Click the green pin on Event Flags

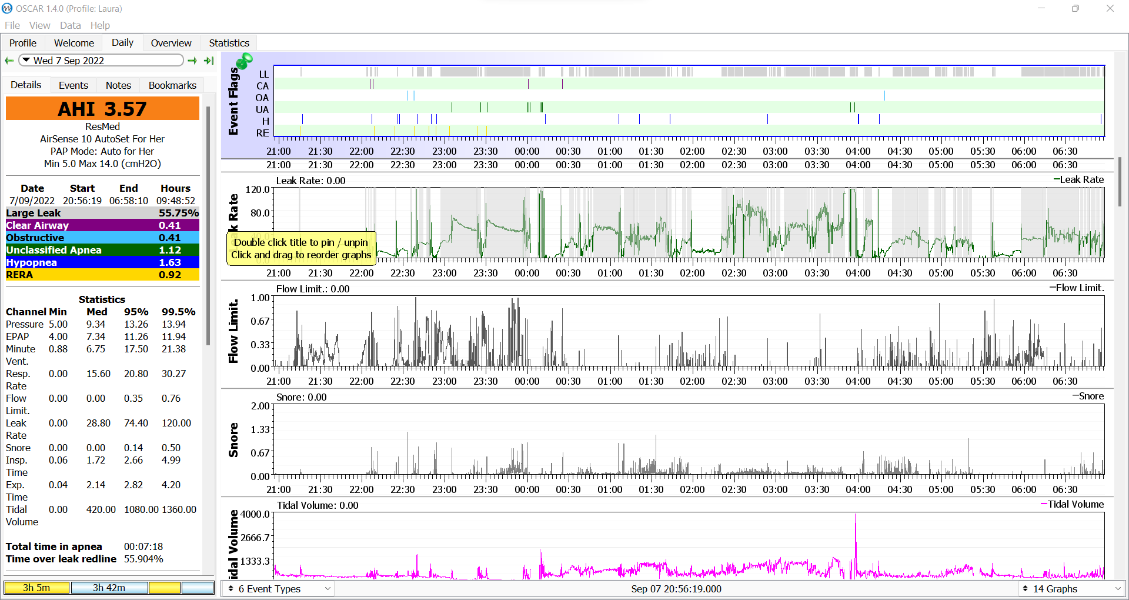[244, 61]
